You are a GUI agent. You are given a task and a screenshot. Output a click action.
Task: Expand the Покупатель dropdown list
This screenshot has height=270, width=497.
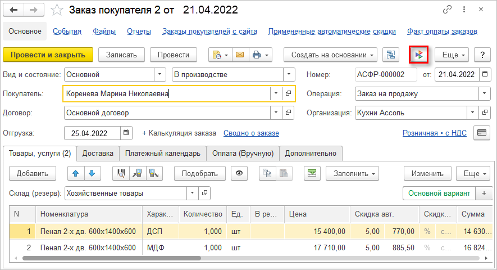(x=275, y=94)
